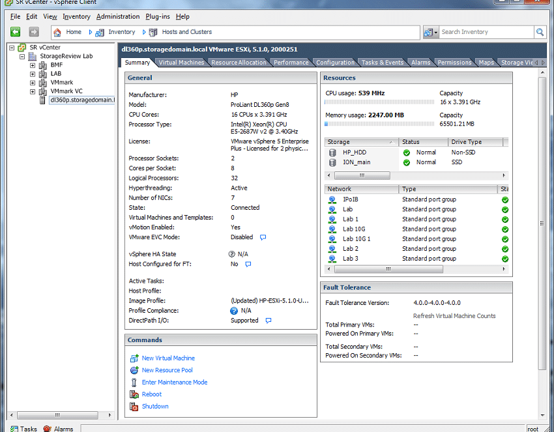554x432 pixels.
Task: Click the Alarms icon in status bar
Action: 48,429
